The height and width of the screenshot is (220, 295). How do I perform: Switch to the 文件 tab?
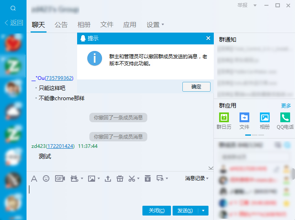(x=106, y=24)
